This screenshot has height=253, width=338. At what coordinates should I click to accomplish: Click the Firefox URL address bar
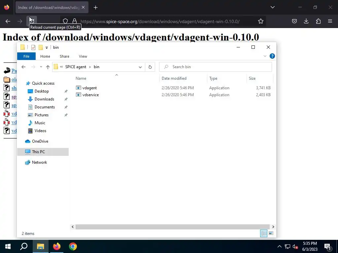(x=160, y=21)
